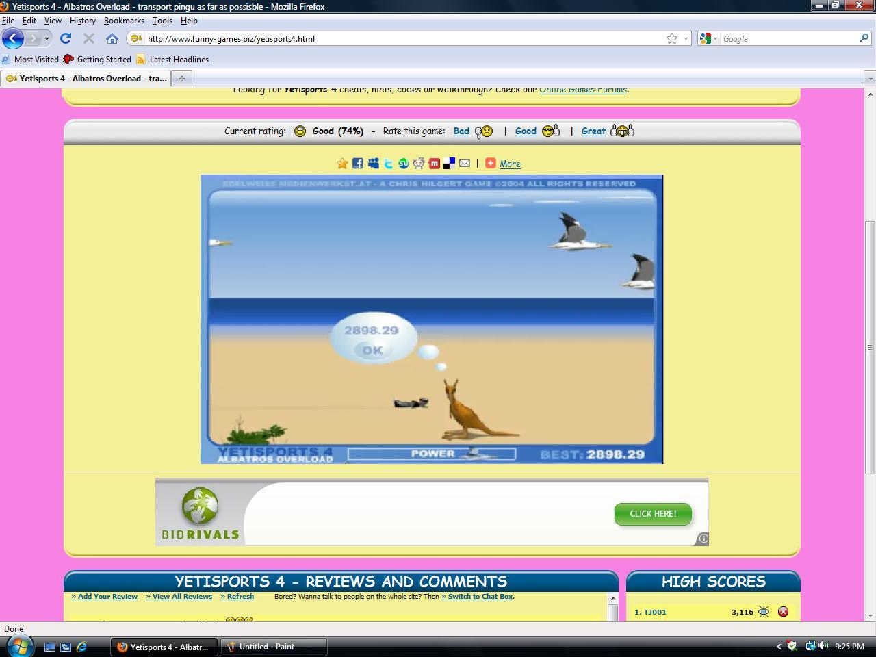This screenshot has height=657, width=878.
Task: Bookmark page with star icon in address bar
Action: pyautogui.click(x=672, y=38)
